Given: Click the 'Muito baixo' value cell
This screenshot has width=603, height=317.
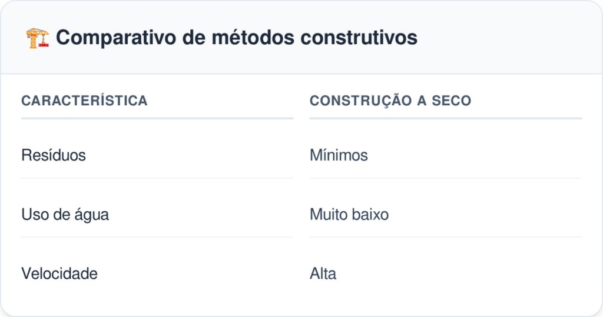Looking at the screenshot, I should click(x=349, y=215).
